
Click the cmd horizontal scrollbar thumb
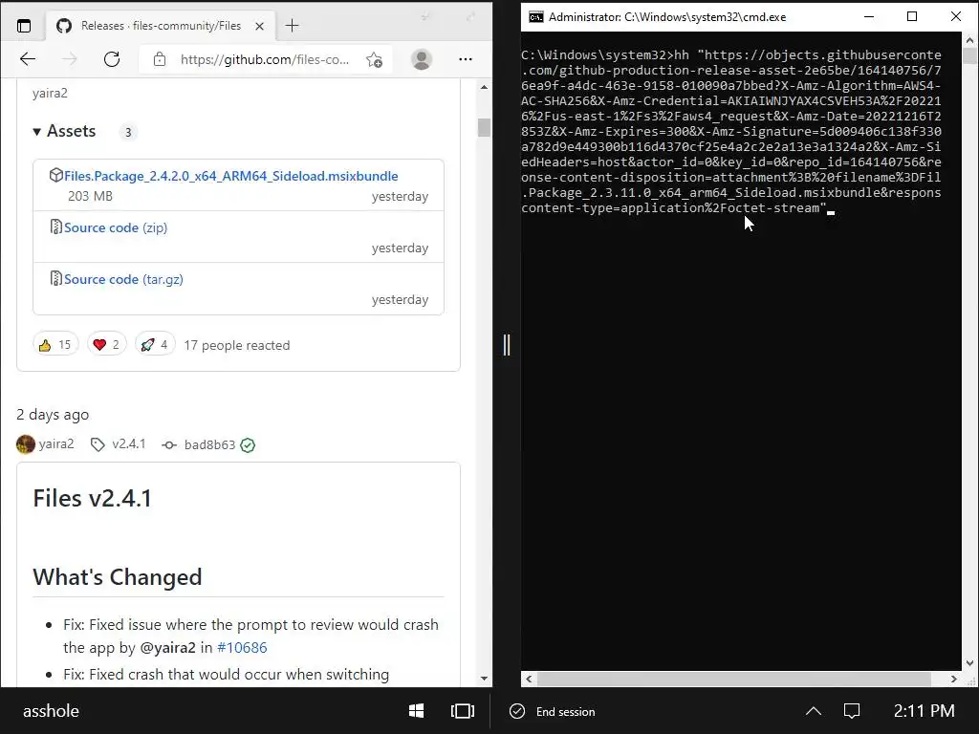[733, 680]
